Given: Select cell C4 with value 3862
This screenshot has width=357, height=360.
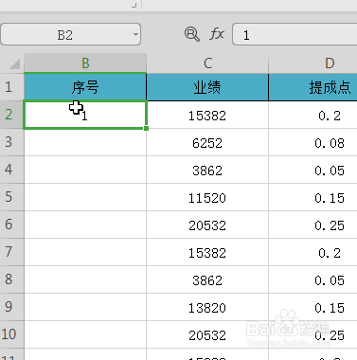Looking at the screenshot, I should (207, 170).
